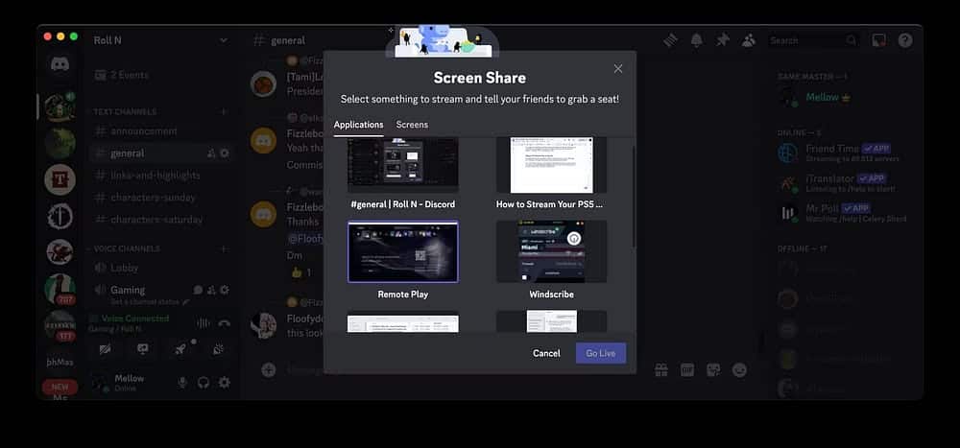This screenshot has width=960, height=448.
Task: Click the Go Live button
Action: point(601,353)
